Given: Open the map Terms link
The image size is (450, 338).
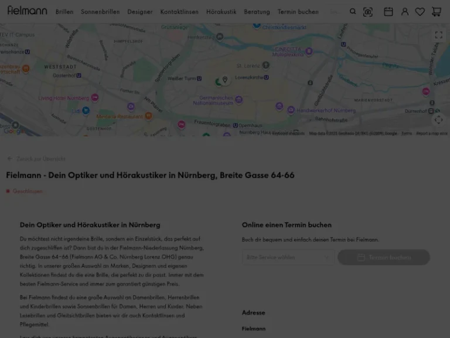Looking at the screenshot, I should coord(407,133).
